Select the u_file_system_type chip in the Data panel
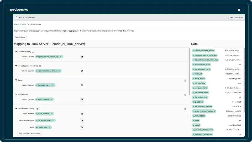Image resolution: width=252 pixels, height=142 pixels. (x=200, y=97)
